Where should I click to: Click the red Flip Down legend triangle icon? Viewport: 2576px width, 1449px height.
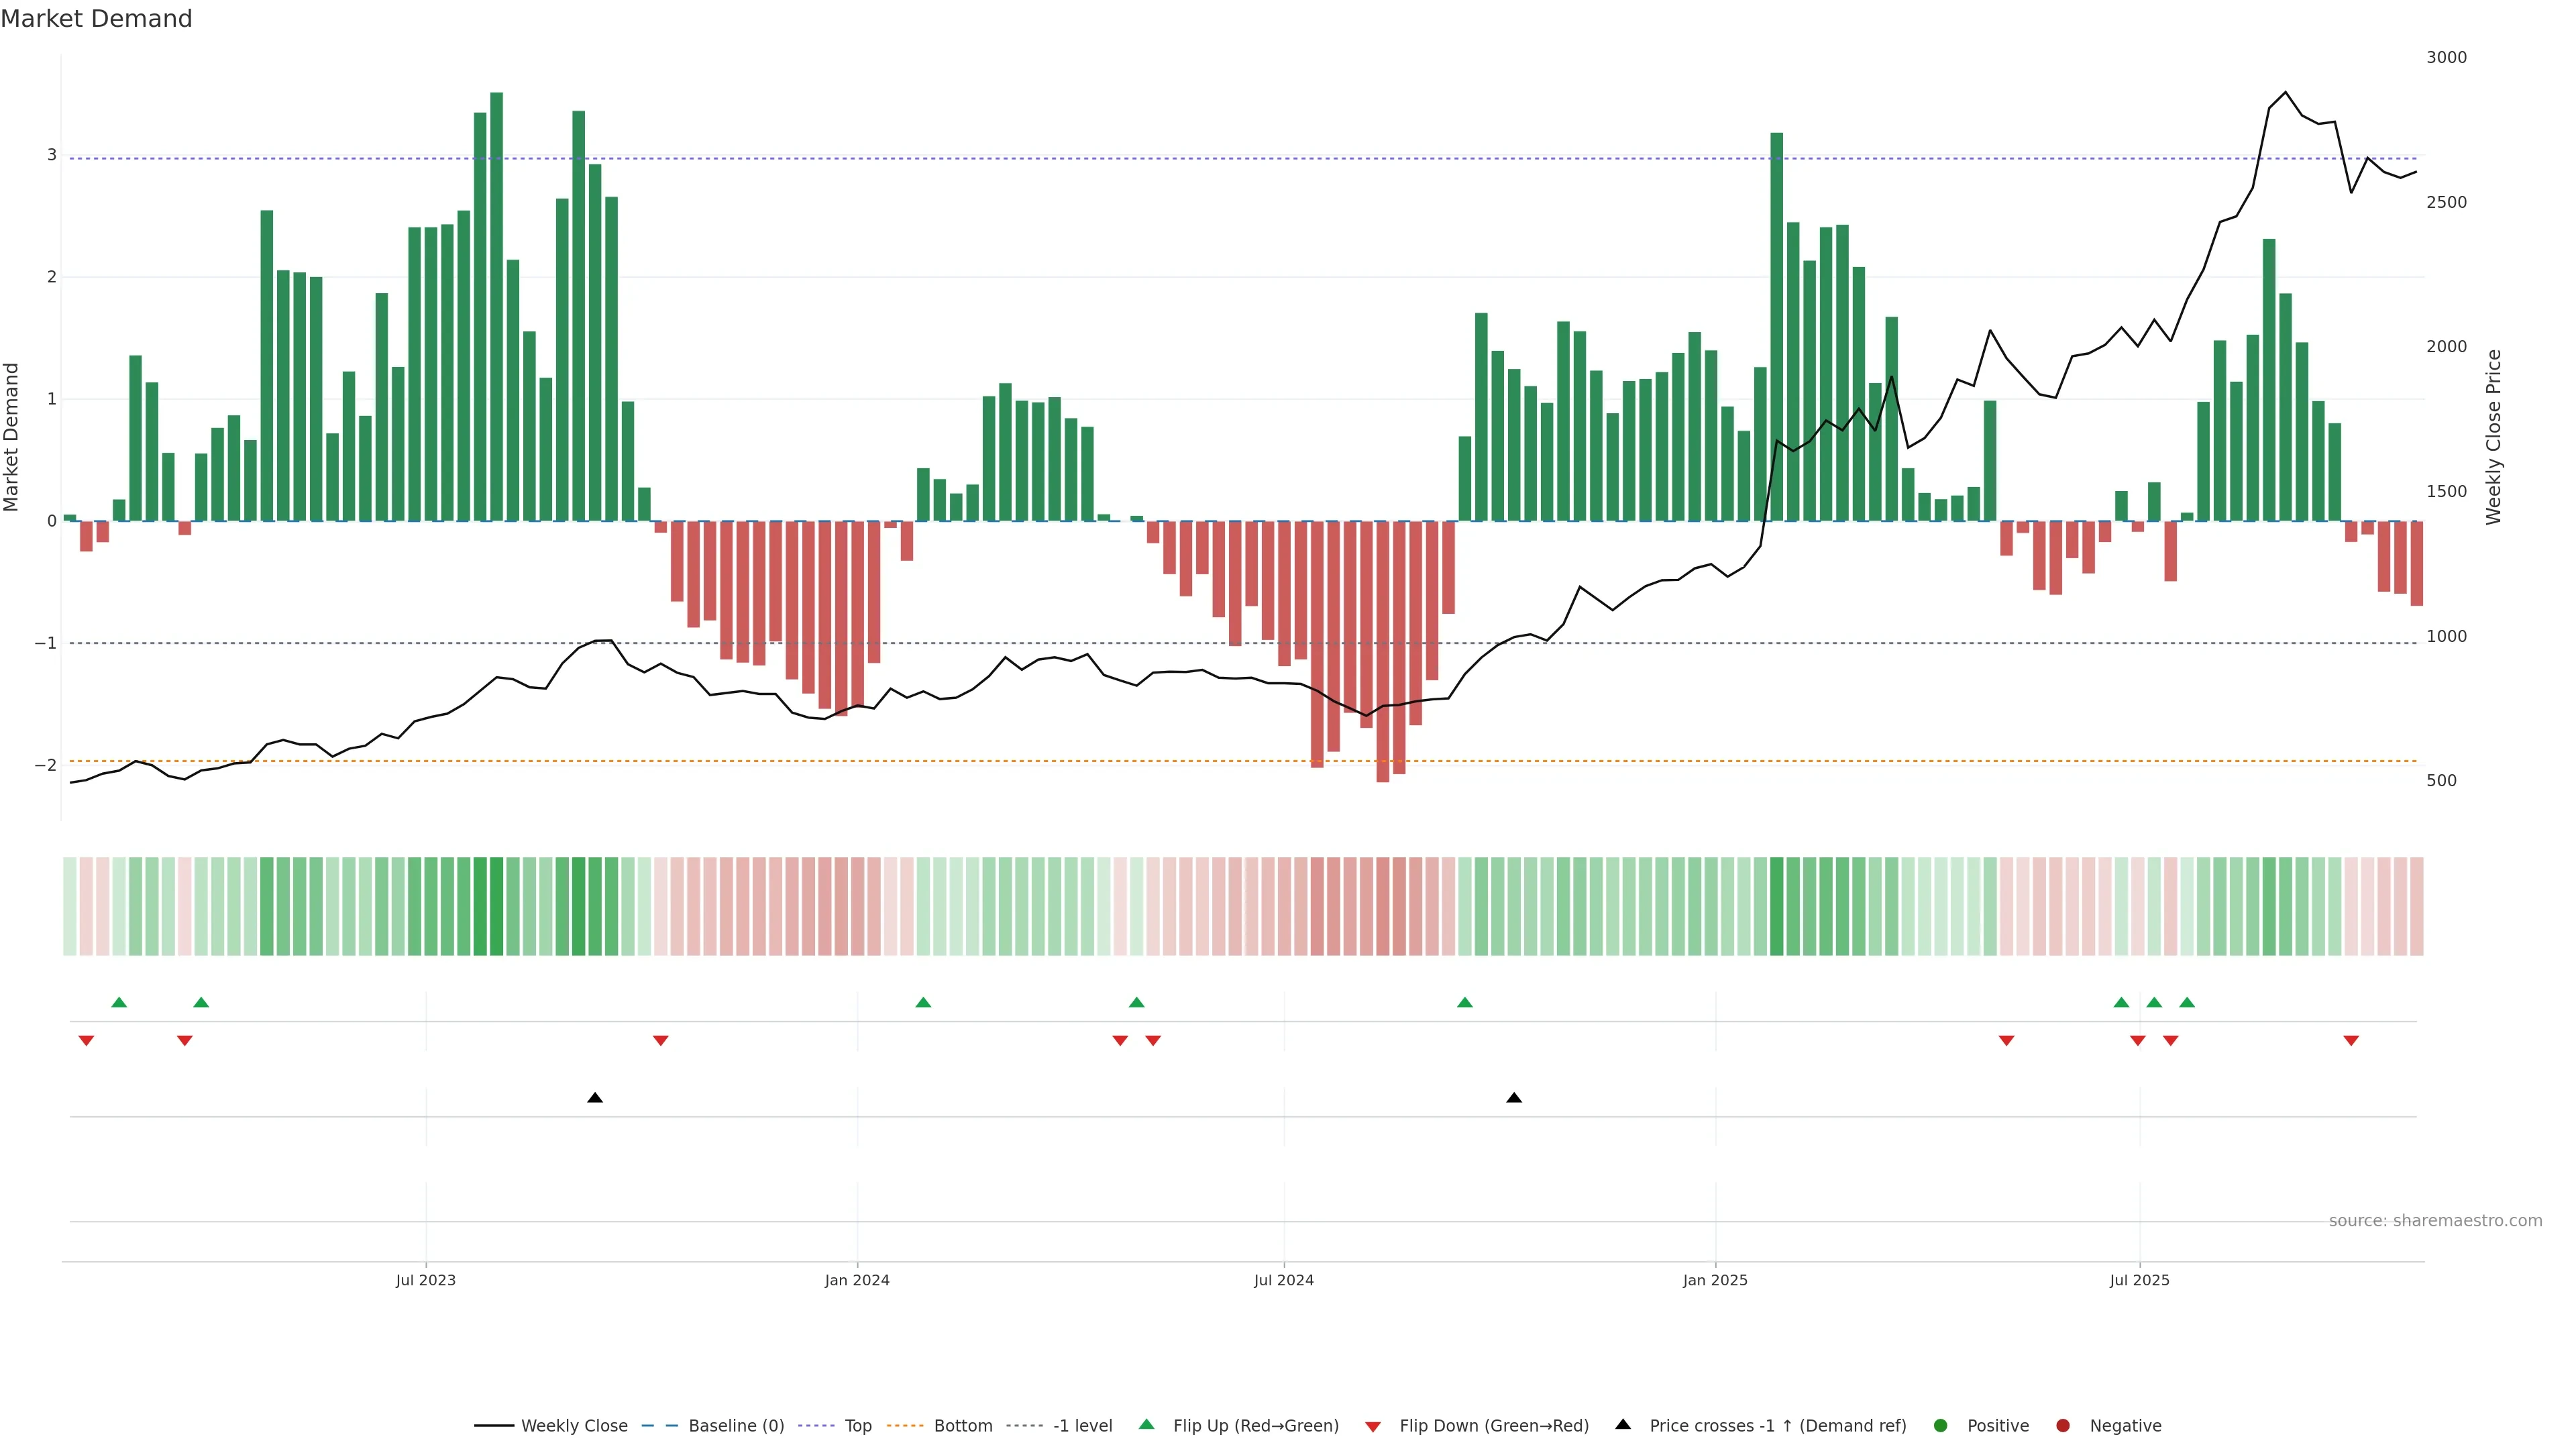pos(1372,1426)
